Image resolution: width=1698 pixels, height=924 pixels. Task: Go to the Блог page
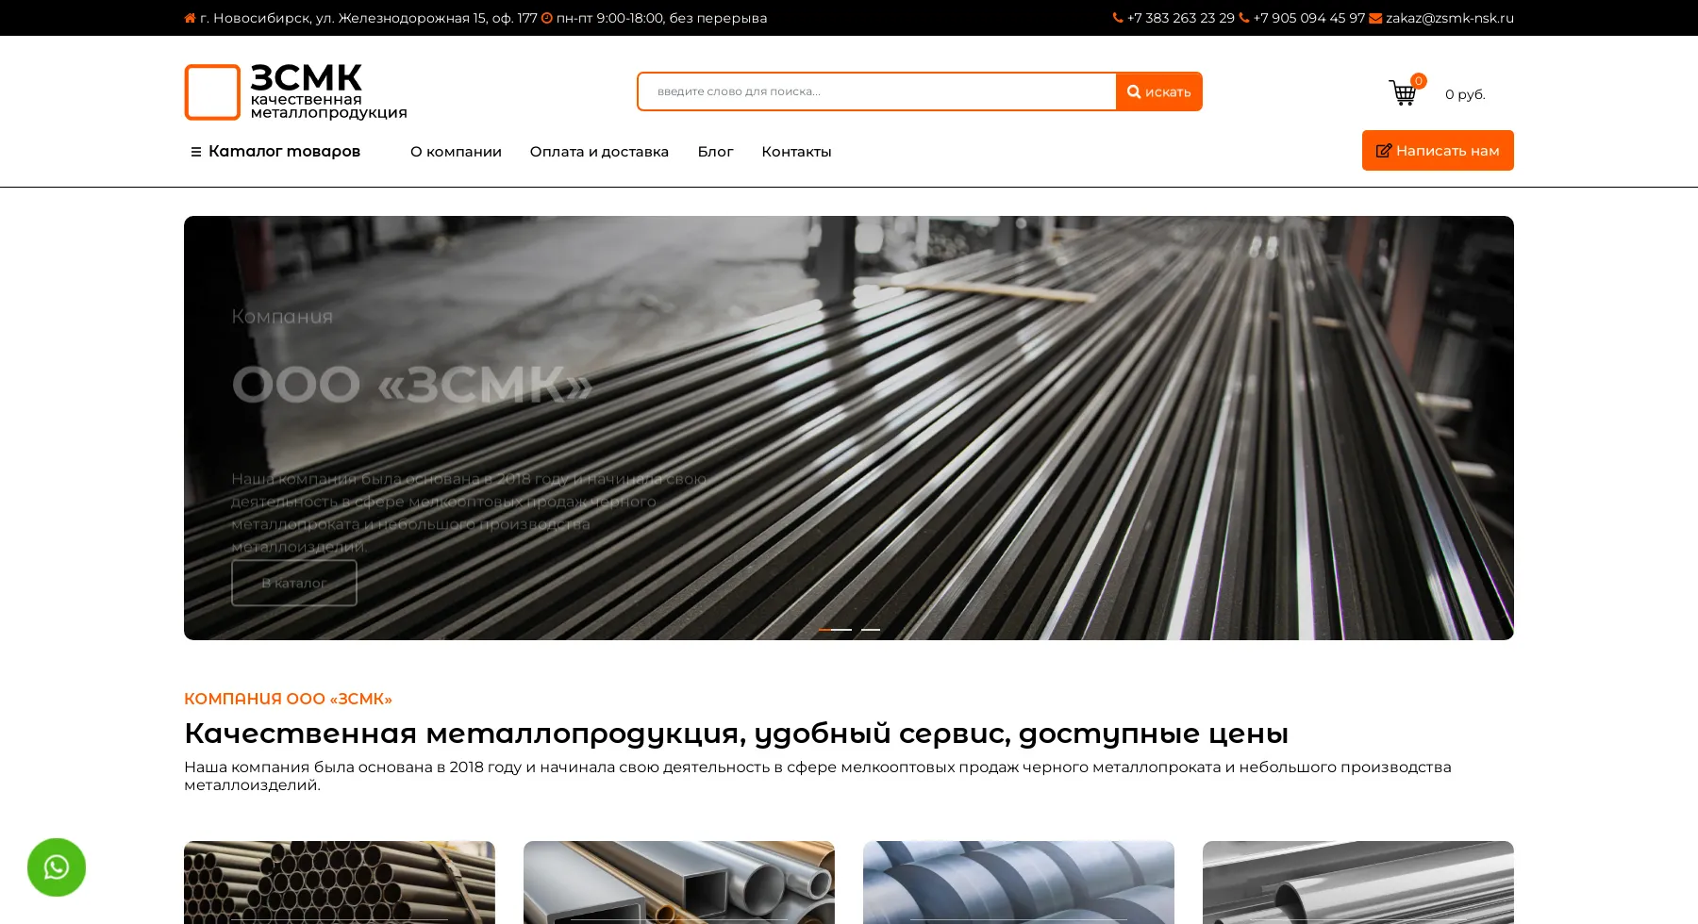(715, 152)
